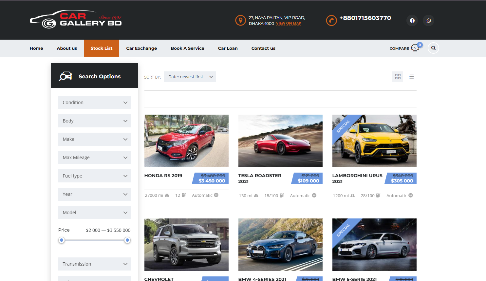Open the Tesla Roadster 2021 title
The height and width of the screenshot is (281, 486).
coord(260,178)
